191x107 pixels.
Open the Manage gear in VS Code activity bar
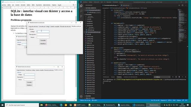(x=81, y=96)
